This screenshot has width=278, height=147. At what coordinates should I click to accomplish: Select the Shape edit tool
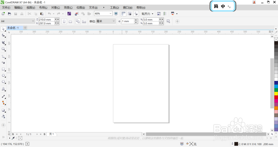coord(3,36)
